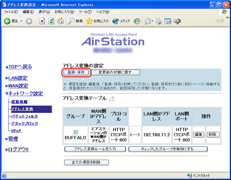Open the Back button history dropdown arrow
Image resolution: width=231 pixels, height=180 pixels.
click(x=21, y=21)
